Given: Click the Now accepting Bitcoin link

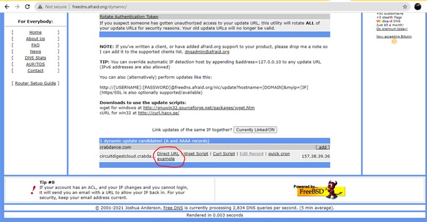Looking at the screenshot, I should click(x=394, y=36).
